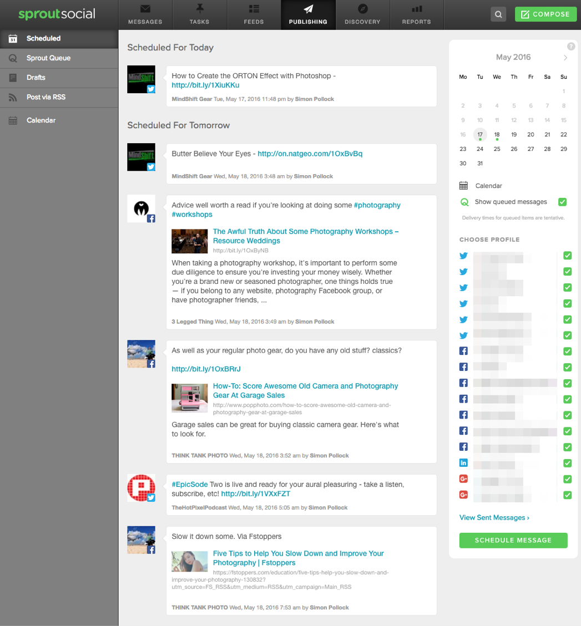Click the #EpicSode hashtag
Screen dimensions: 581x626
pyautogui.click(x=189, y=485)
